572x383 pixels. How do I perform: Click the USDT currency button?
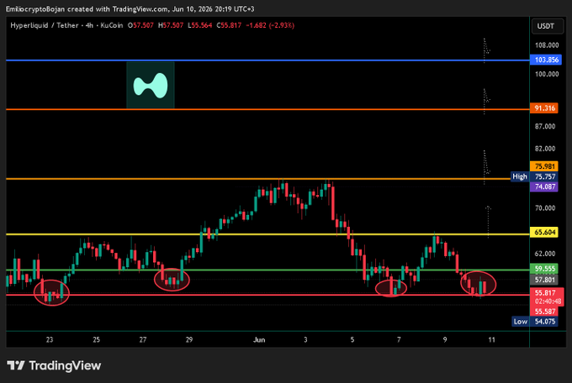coord(547,26)
